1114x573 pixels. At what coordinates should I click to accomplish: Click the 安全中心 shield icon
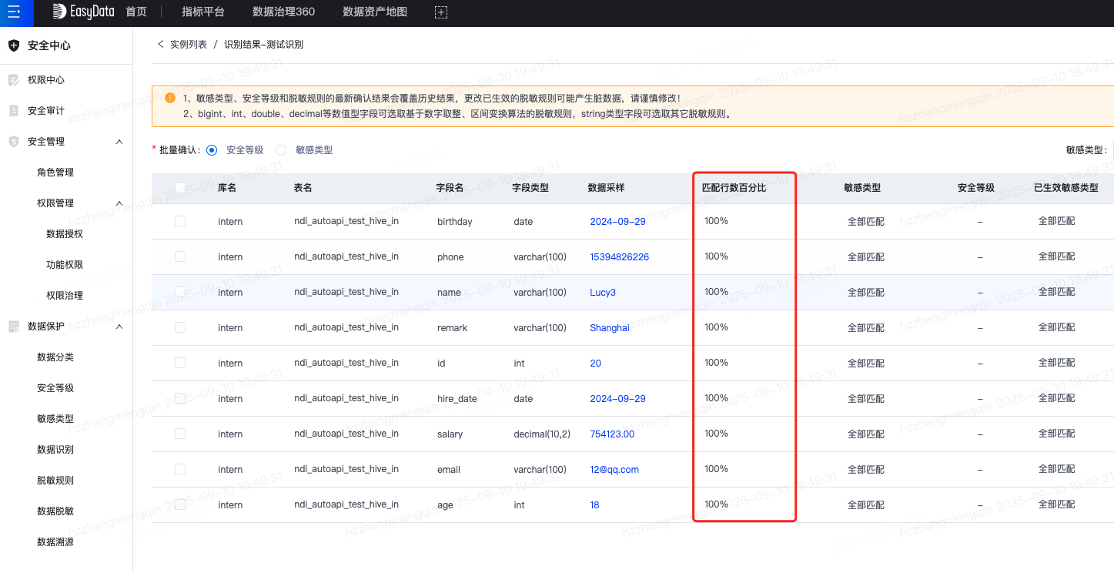click(13, 45)
